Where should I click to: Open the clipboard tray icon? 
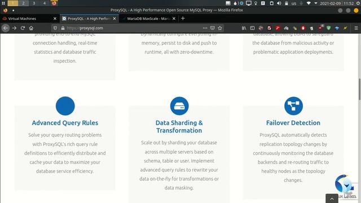[271, 3]
